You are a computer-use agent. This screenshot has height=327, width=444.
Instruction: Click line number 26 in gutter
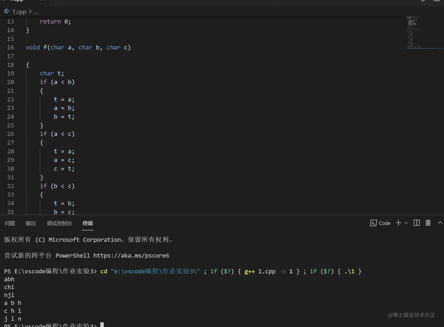(11, 134)
